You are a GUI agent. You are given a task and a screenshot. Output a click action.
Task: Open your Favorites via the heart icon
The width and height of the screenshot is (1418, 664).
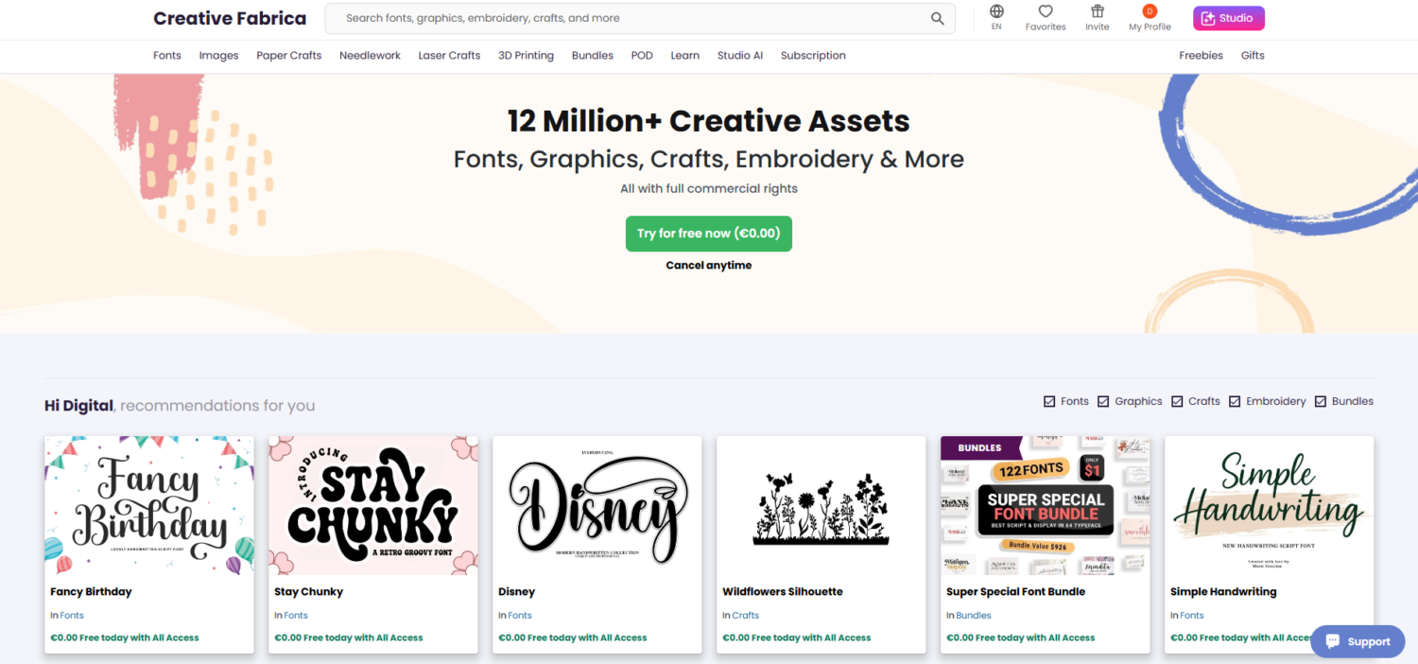1046,12
